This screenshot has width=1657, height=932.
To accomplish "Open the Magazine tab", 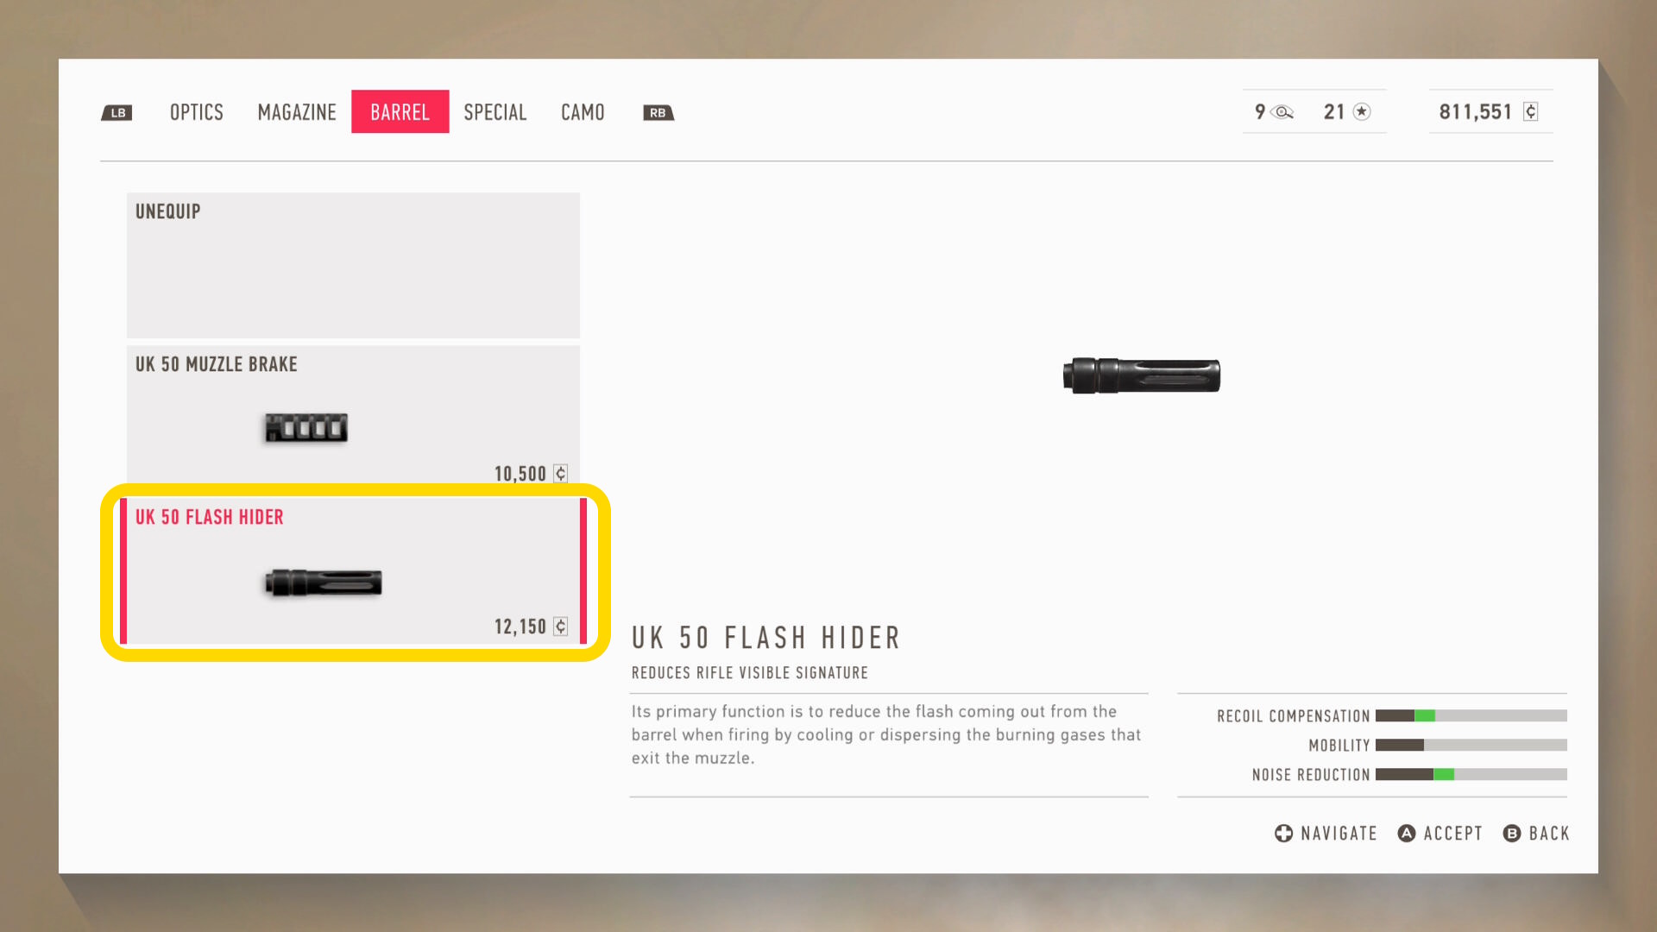I will click(x=297, y=112).
